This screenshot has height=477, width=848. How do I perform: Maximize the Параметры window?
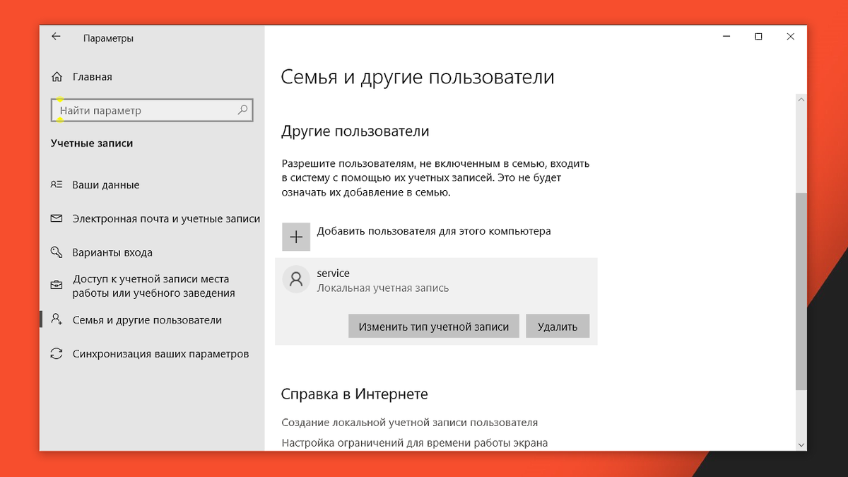point(758,37)
